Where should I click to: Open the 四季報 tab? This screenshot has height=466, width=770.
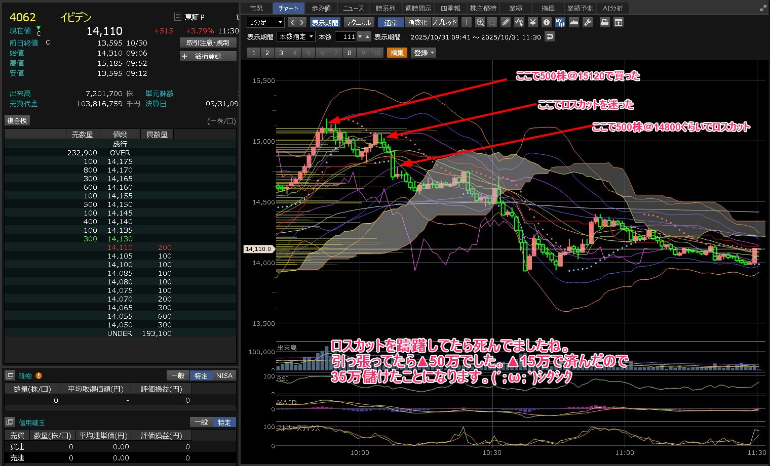pyautogui.click(x=450, y=8)
